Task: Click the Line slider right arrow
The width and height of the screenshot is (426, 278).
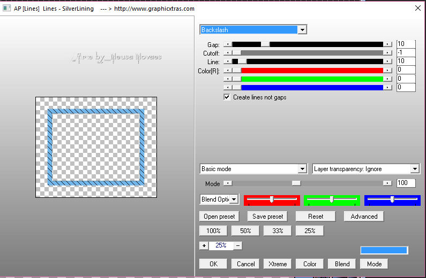Action: pyautogui.click(x=387, y=61)
